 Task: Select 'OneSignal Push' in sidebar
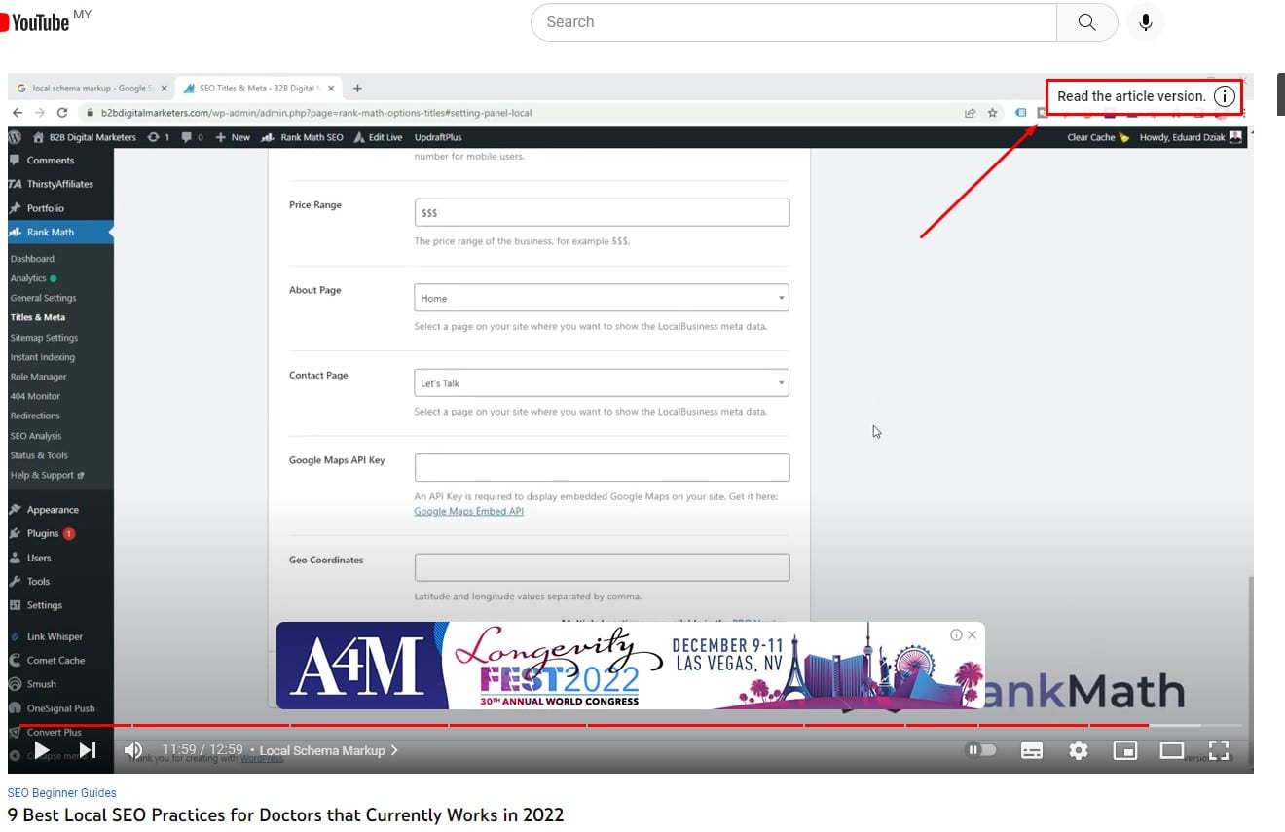point(60,708)
